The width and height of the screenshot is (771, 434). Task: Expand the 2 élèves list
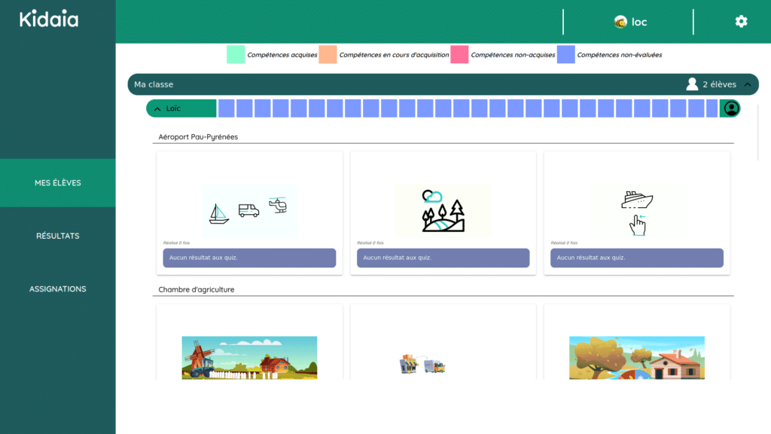(719, 84)
